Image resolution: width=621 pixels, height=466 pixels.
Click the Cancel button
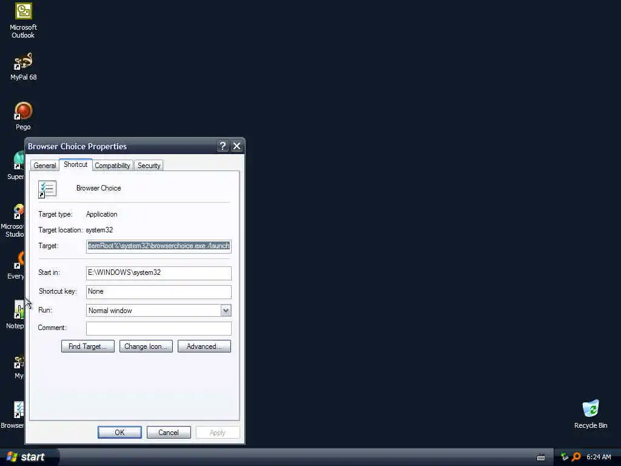[x=169, y=432]
